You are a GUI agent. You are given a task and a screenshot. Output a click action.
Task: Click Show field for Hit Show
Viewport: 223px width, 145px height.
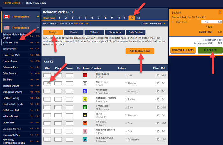[69, 123]
